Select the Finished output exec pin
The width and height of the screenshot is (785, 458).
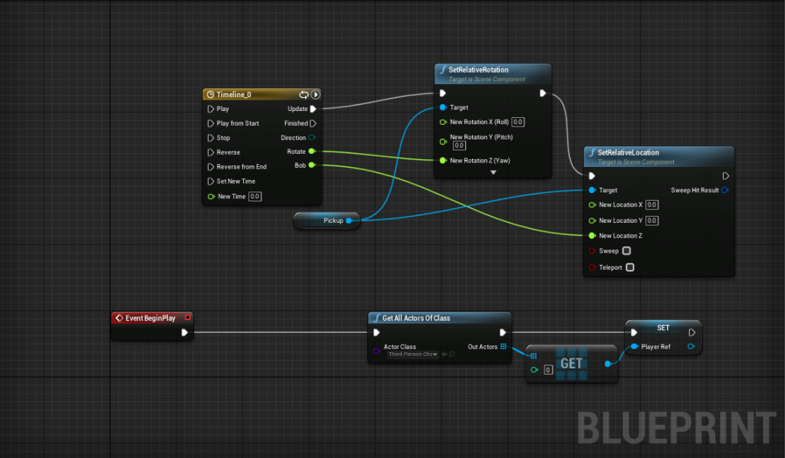click(x=314, y=123)
